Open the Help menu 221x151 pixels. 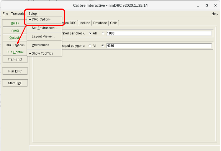point(215,14)
